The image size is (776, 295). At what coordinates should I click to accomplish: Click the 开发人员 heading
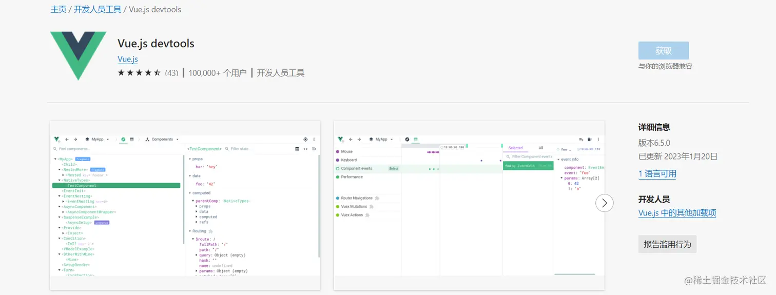tap(654, 199)
